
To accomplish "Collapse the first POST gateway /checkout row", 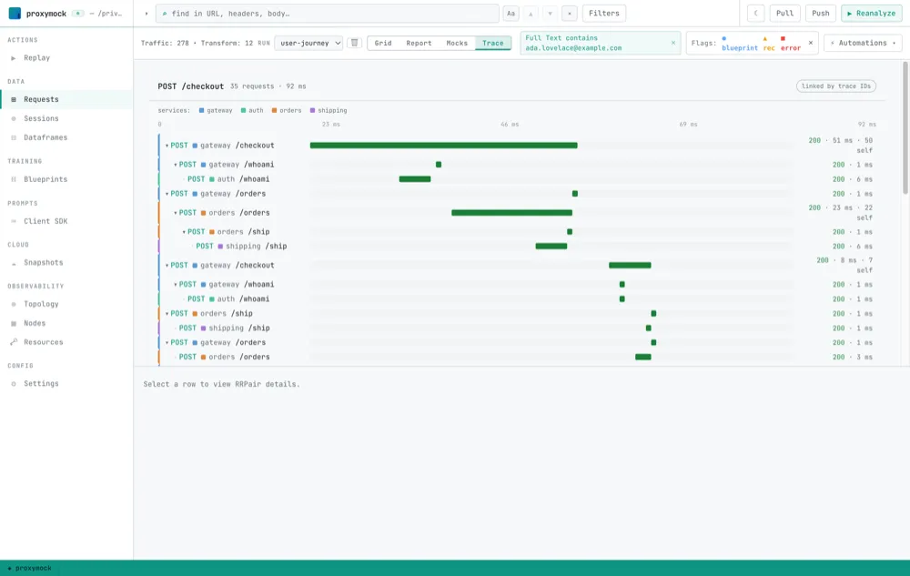I will (x=167, y=146).
